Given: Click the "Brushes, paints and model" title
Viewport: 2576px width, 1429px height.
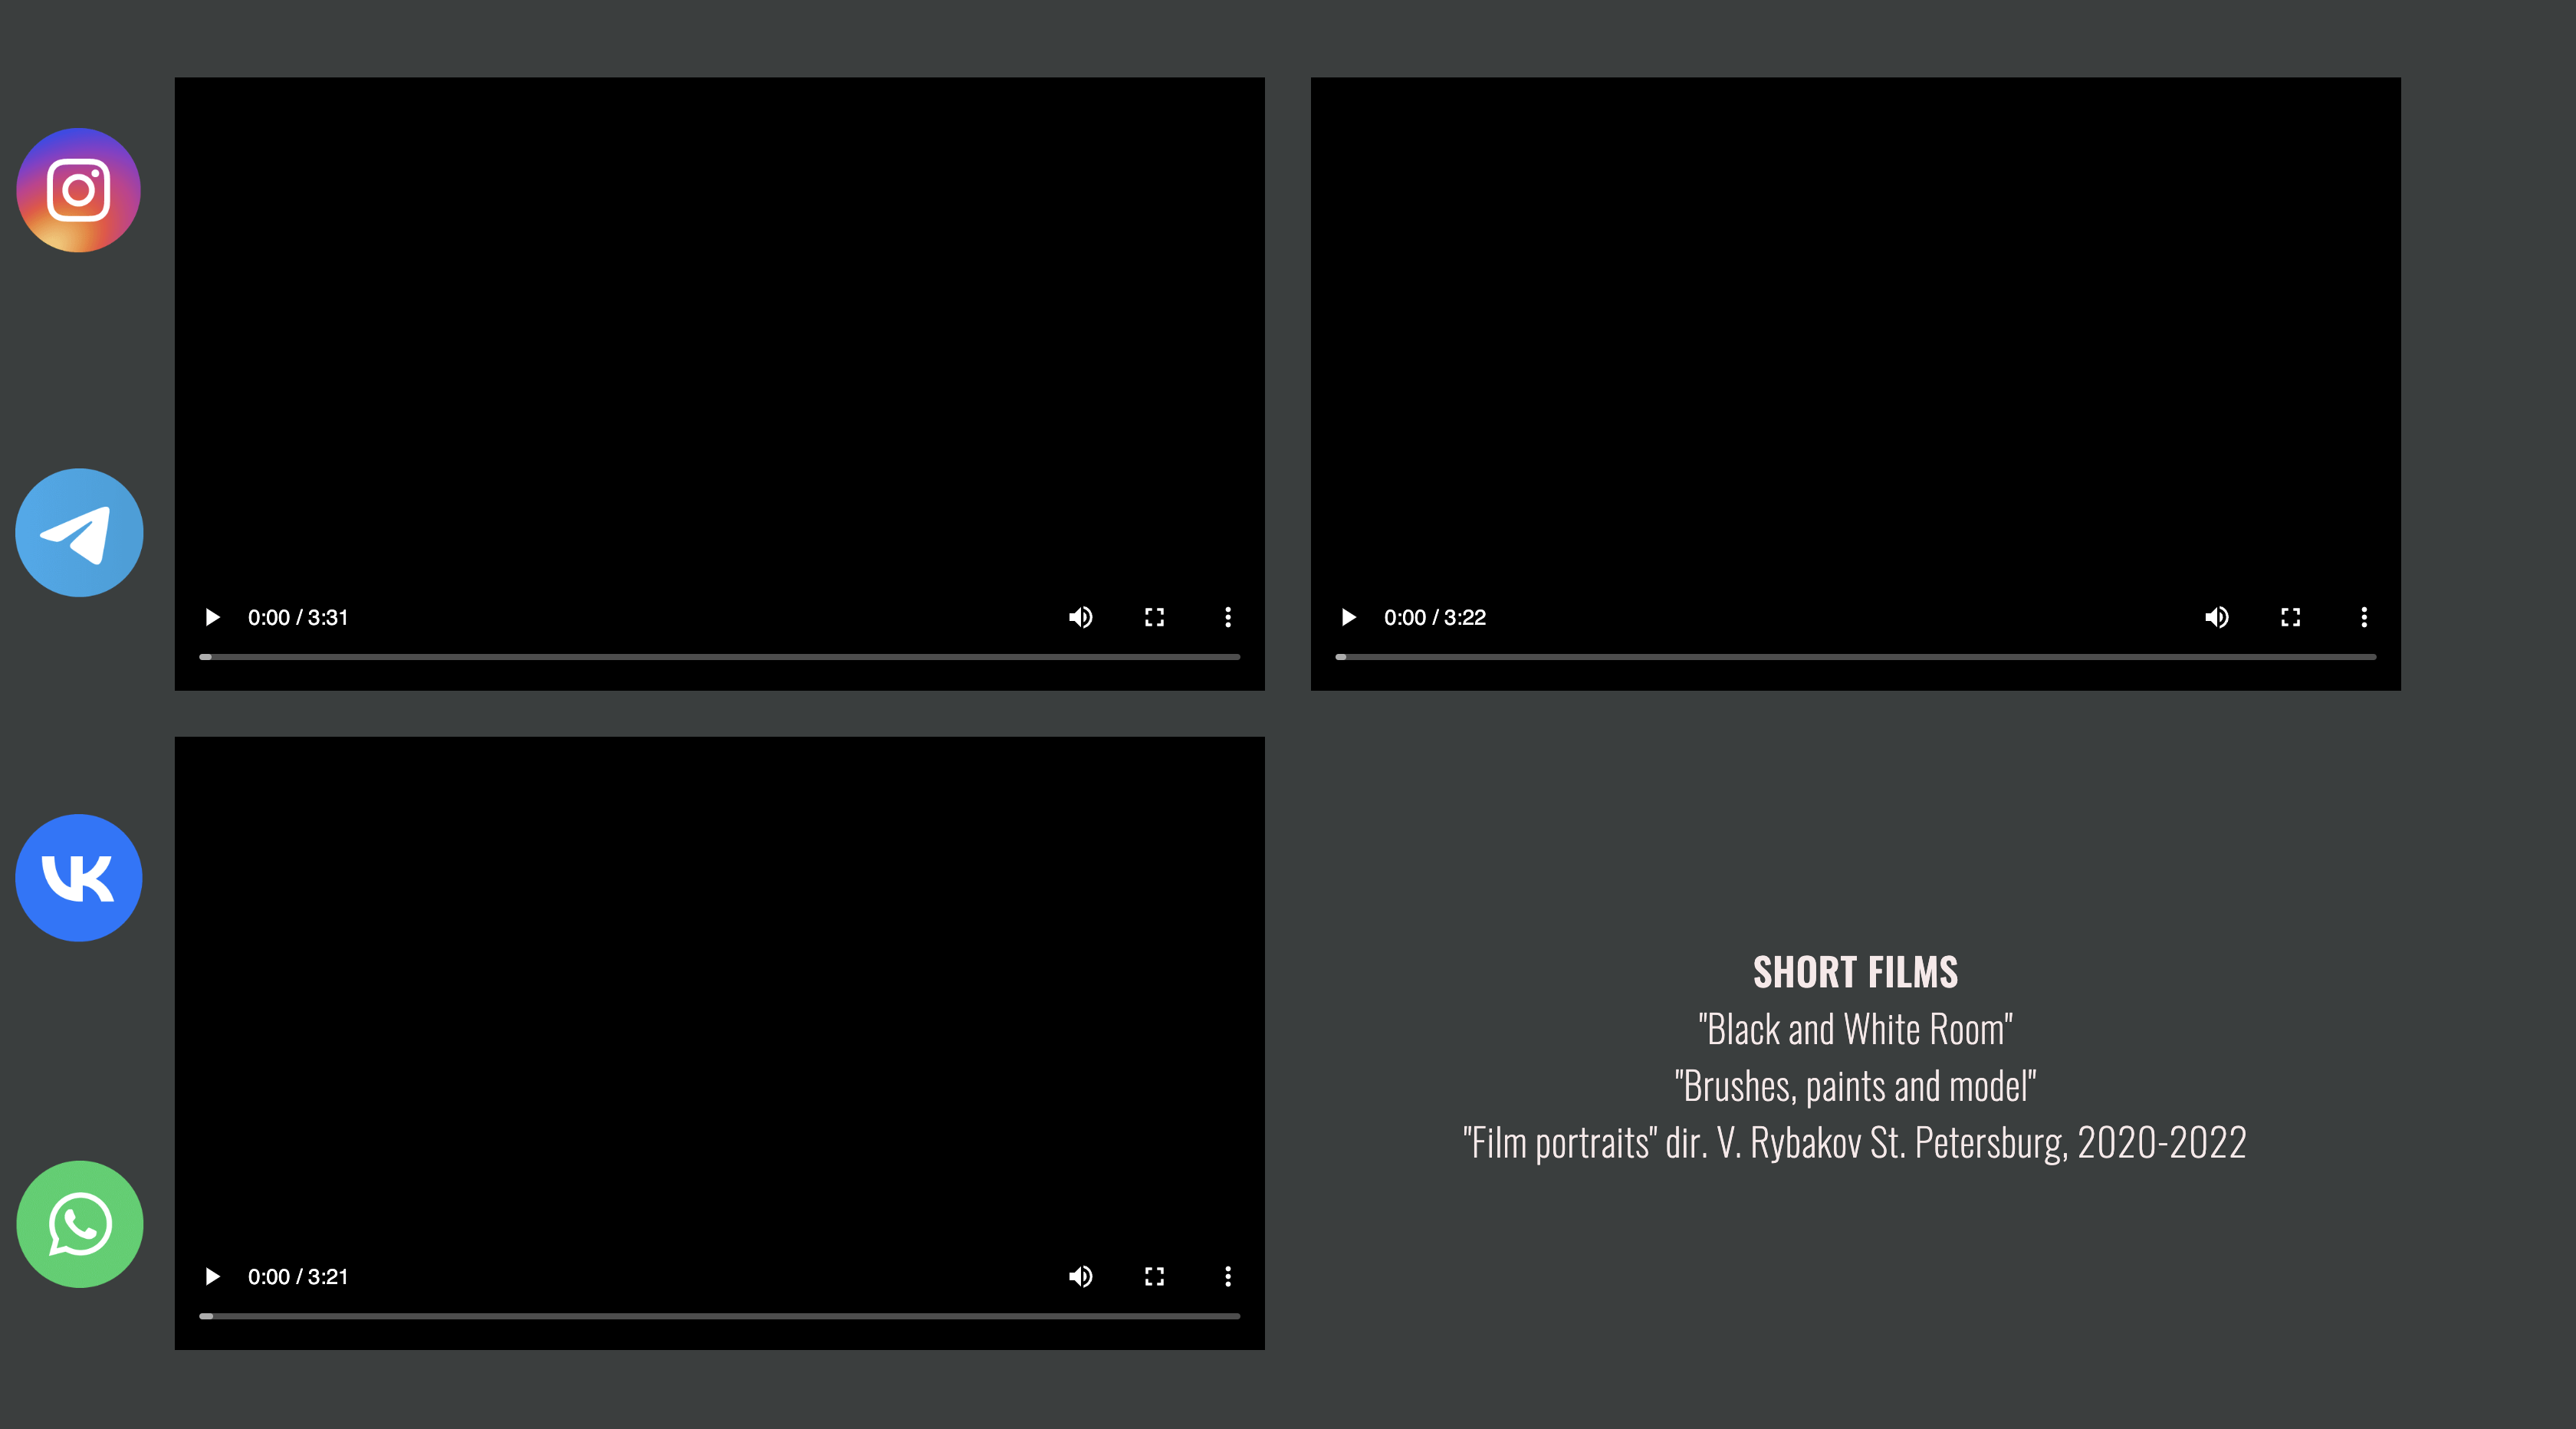Looking at the screenshot, I should pyautogui.click(x=1856, y=1086).
